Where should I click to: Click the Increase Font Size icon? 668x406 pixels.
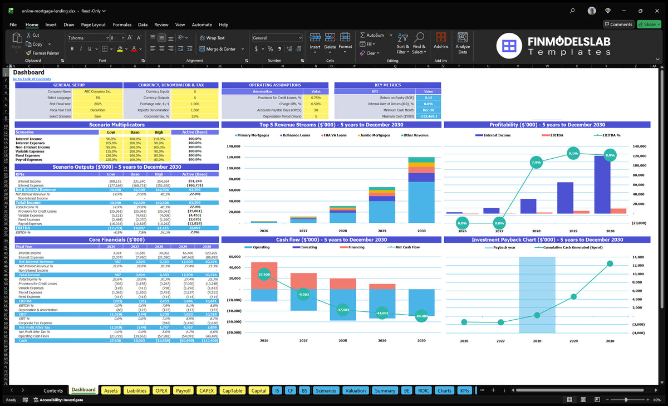tap(130, 38)
